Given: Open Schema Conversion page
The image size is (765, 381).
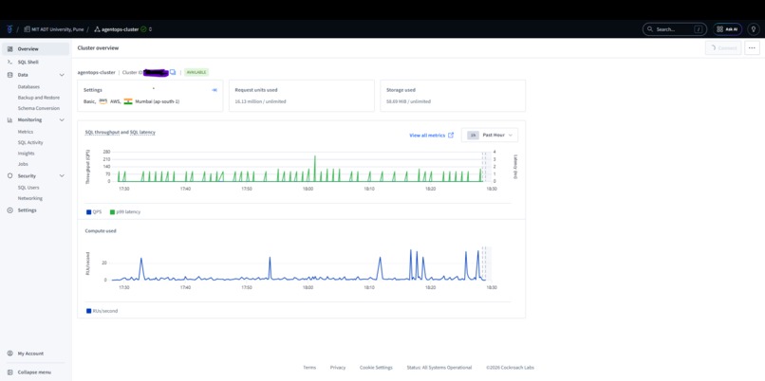Looking at the screenshot, I should (x=39, y=108).
